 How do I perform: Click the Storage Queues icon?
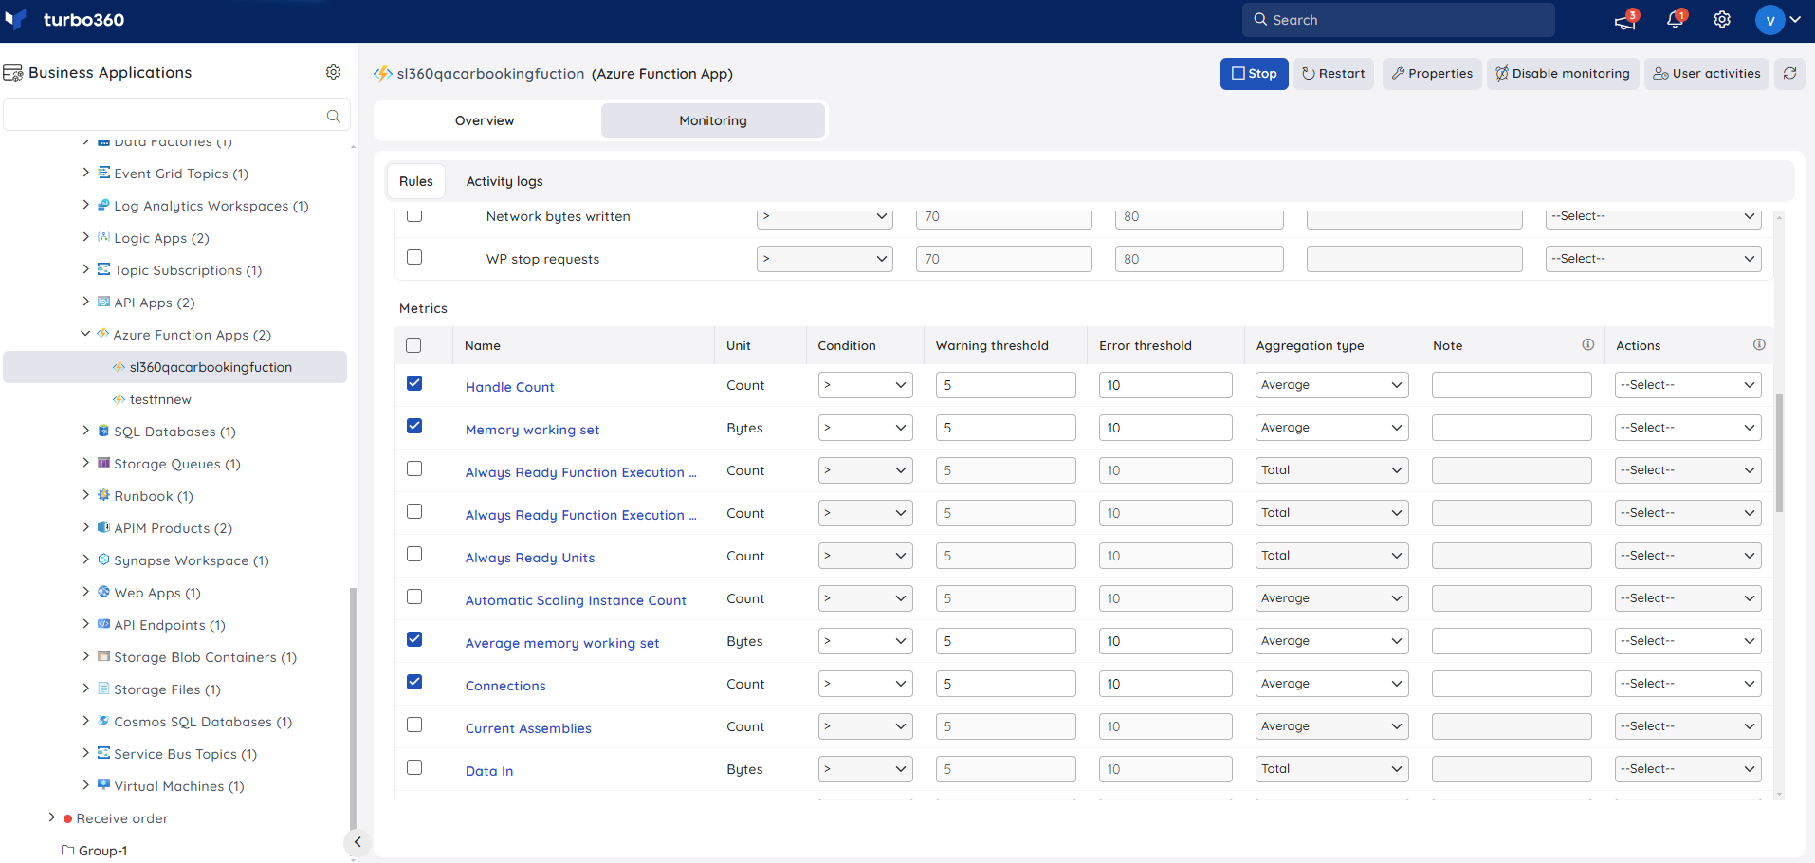point(104,463)
